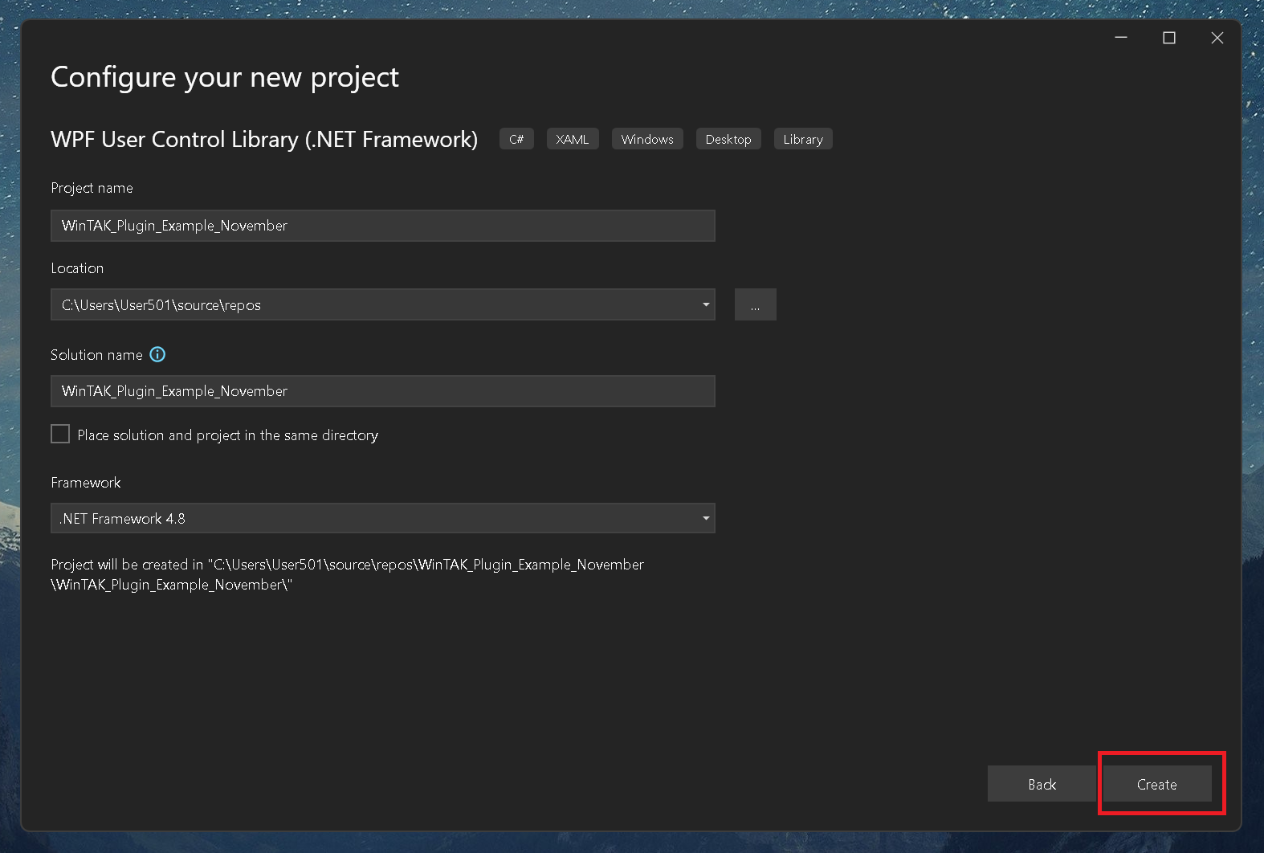The height and width of the screenshot is (853, 1264).
Task: Click the 'WPF User Control Library (.NET Framework)' title
Action: coord(264,139)
